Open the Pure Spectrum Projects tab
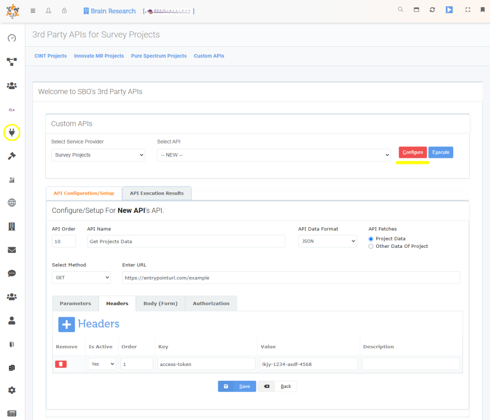Viewport: 490px width, 420px height. 158,56
